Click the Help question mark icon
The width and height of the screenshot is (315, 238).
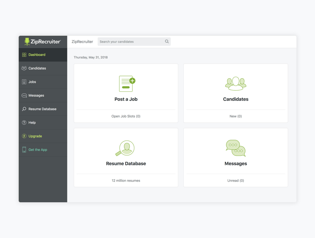pos(24,122)
